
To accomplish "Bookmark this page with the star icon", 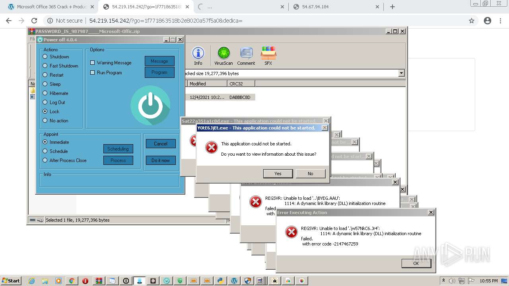I will (472, 21).
